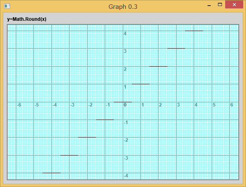Image resolution: width=246 pixels, height=187 pixels.
Task: Click the Graph 0.3 application icon
Action: pos(7,6)
